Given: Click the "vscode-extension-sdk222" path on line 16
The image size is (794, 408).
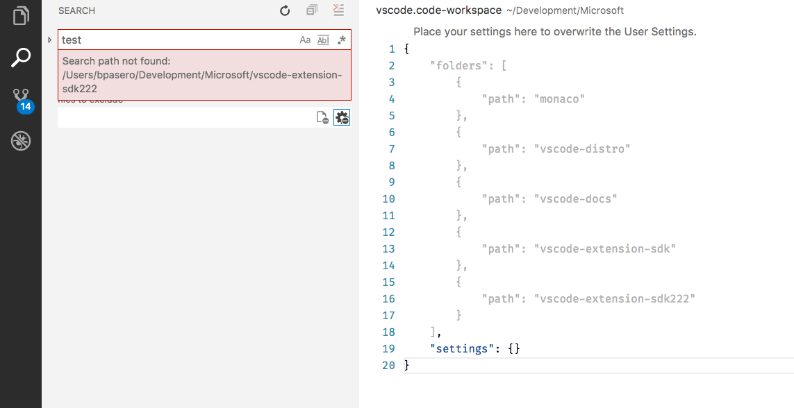Looking at the screenshot, I should coord(615,299).
